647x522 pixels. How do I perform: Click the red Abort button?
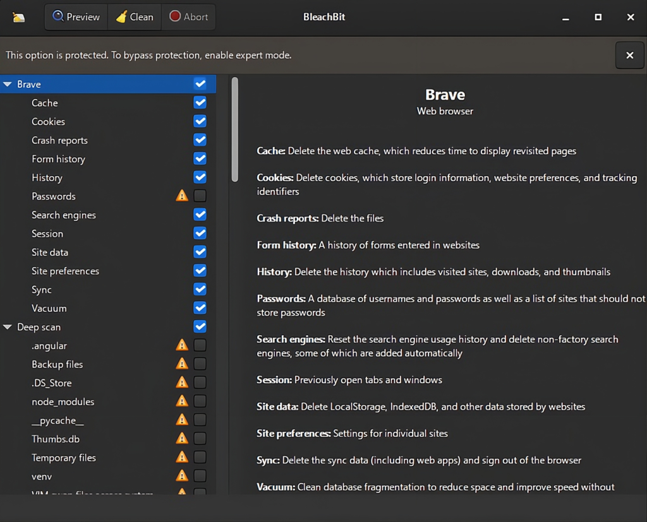[x=188, y=17]
